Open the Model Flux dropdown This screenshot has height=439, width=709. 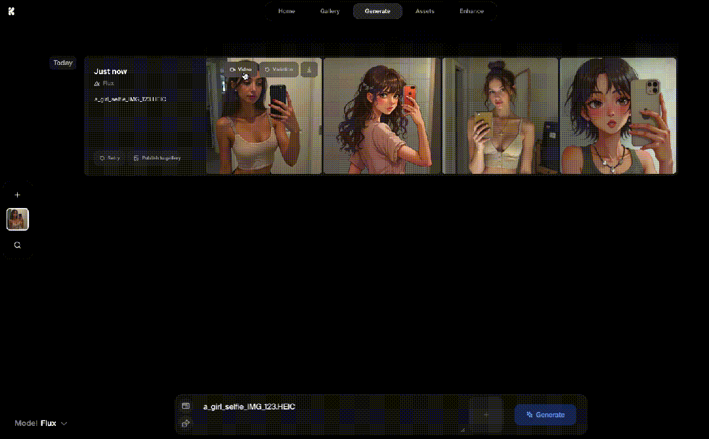(x=41, y=423)
